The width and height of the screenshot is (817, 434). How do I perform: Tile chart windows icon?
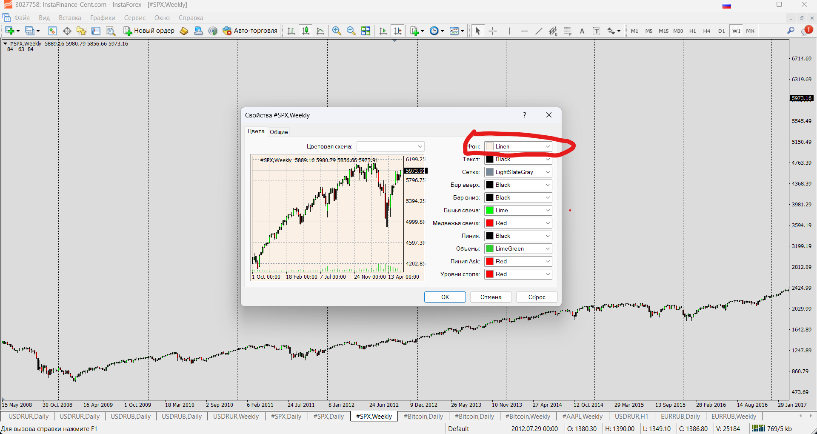click(366, 31)
